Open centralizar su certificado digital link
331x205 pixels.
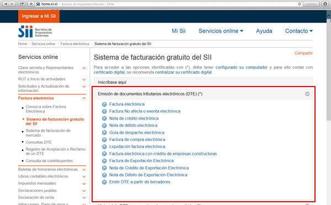183,72
